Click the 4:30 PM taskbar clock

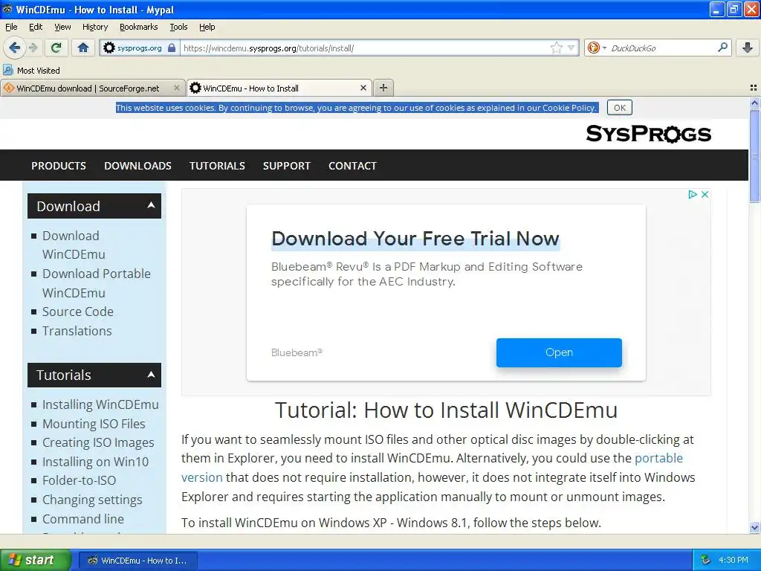pos(734,560)
